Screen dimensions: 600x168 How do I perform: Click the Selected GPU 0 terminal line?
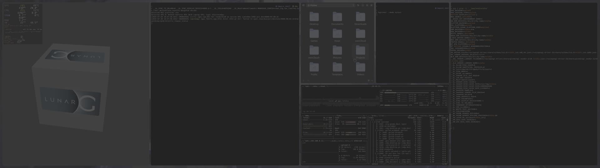pyautogui.click(x=187, y=15)
